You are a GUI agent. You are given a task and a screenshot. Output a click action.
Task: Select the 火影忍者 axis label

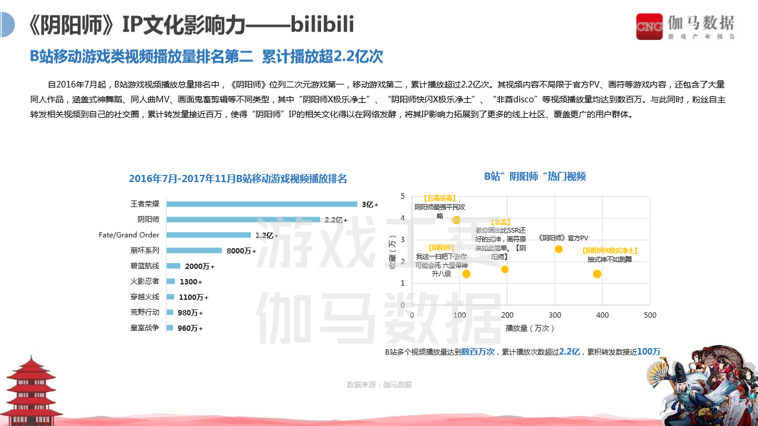145,281
